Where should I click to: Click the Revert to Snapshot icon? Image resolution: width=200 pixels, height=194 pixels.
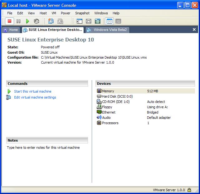[60, 21]
